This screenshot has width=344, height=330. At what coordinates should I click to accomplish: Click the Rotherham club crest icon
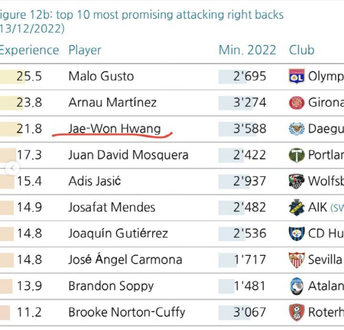pyautogui.click(x=297, y=312)
